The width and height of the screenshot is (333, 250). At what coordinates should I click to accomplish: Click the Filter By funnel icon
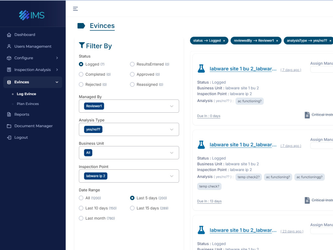point(82,45)
